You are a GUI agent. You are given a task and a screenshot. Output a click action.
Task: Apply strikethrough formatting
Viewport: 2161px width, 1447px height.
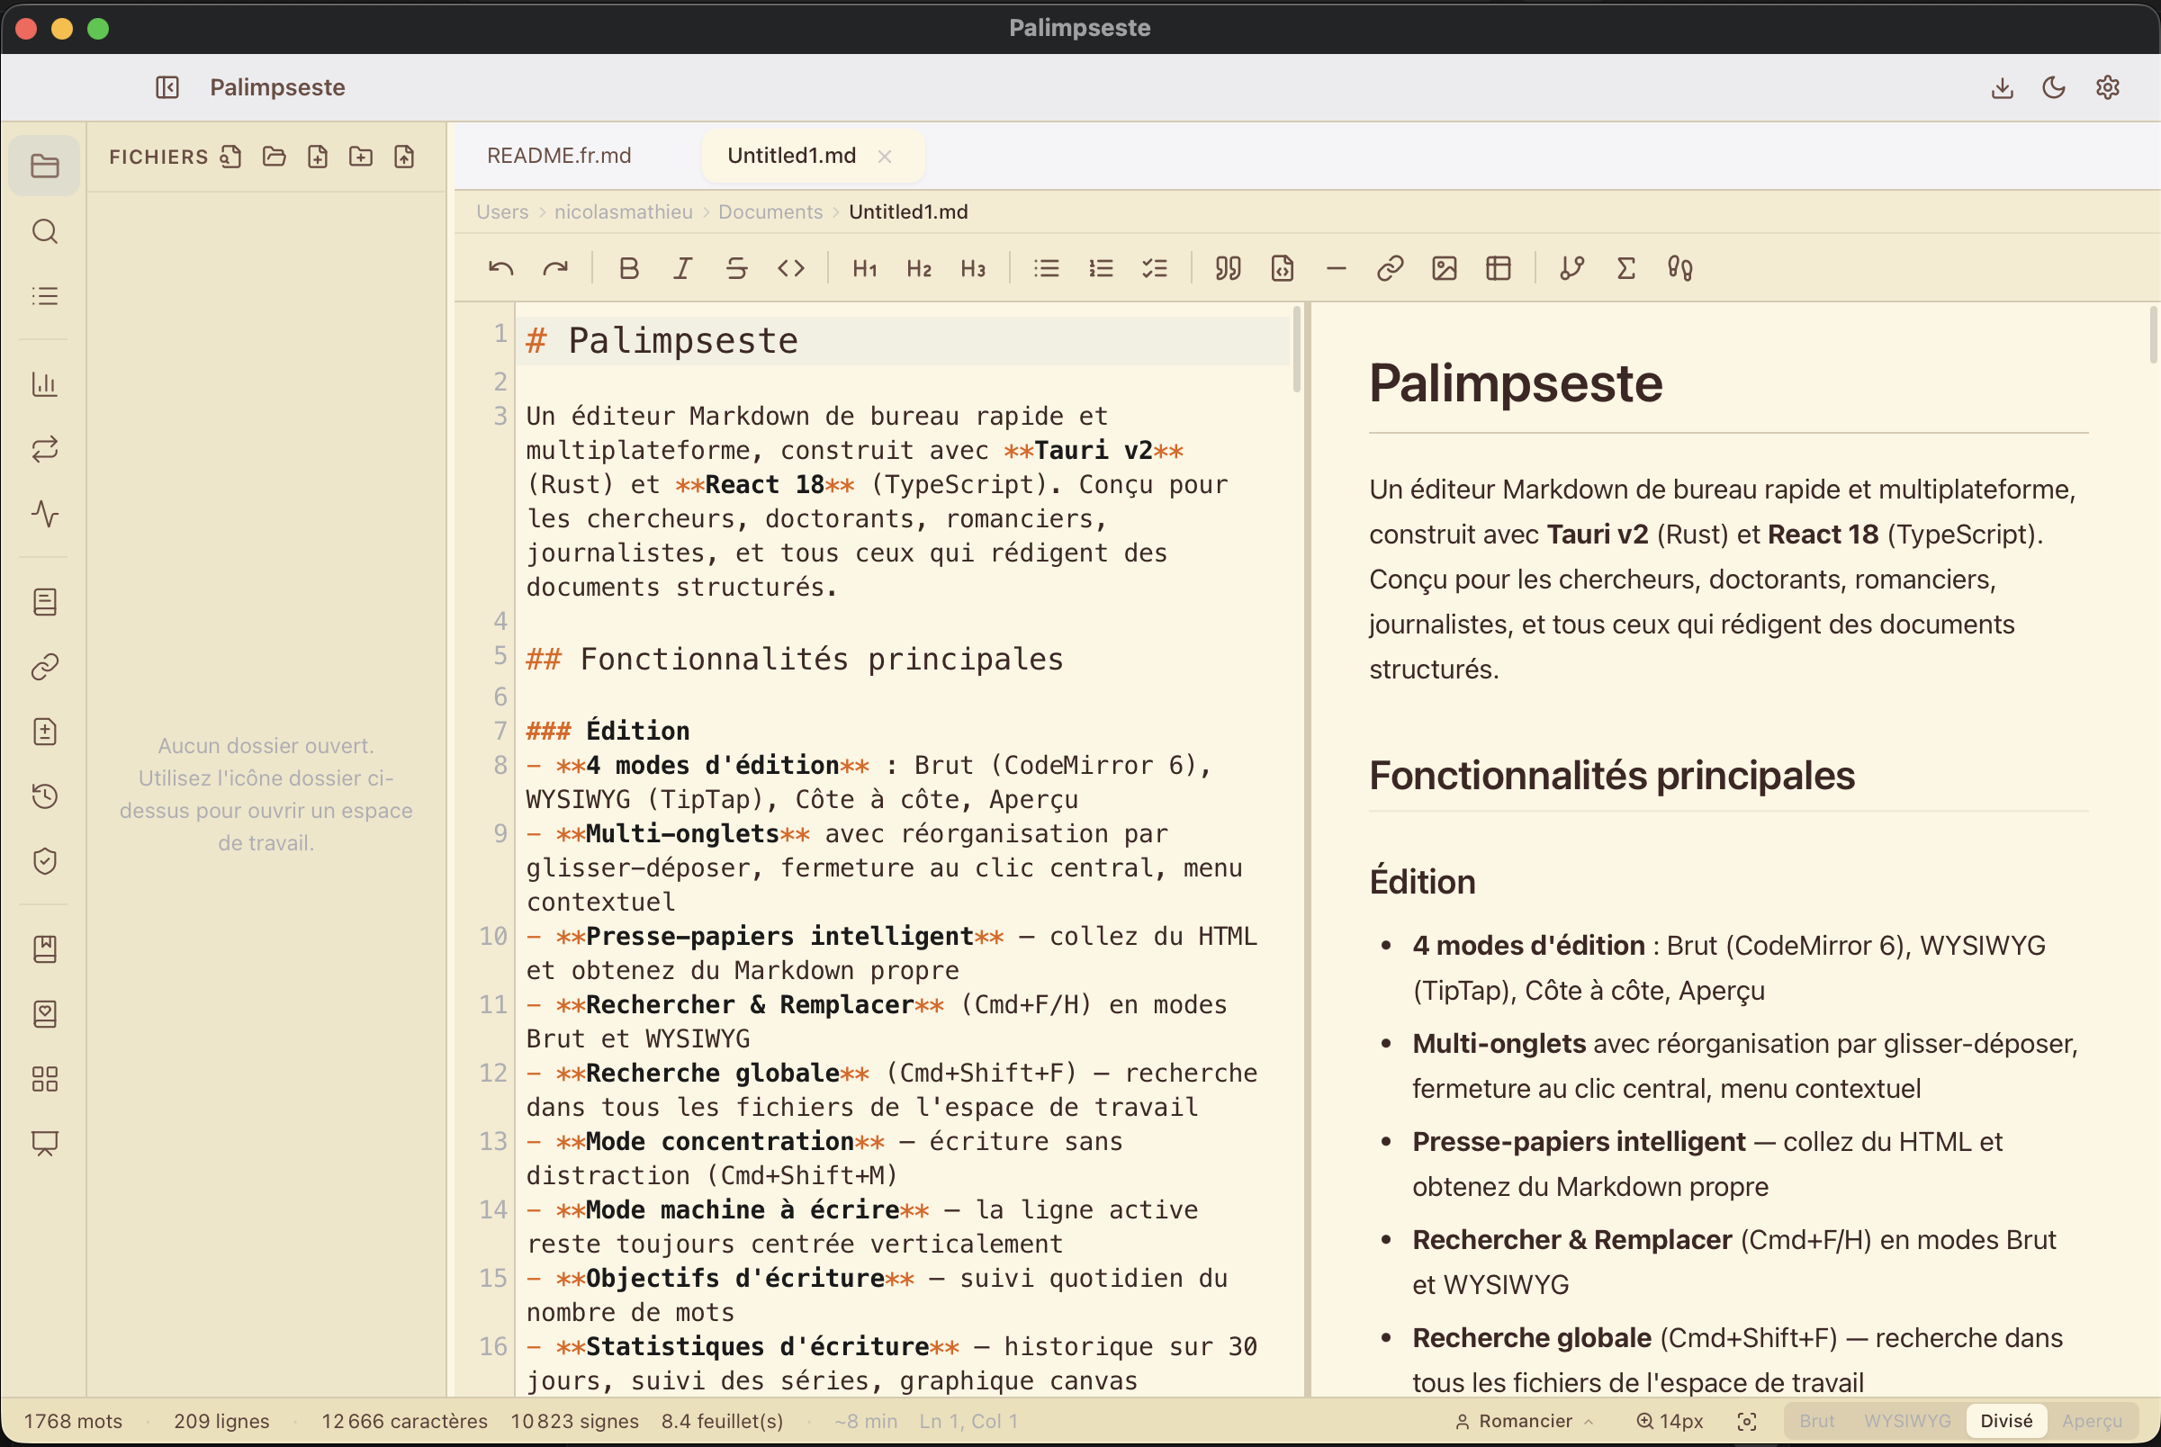(736, 268)
